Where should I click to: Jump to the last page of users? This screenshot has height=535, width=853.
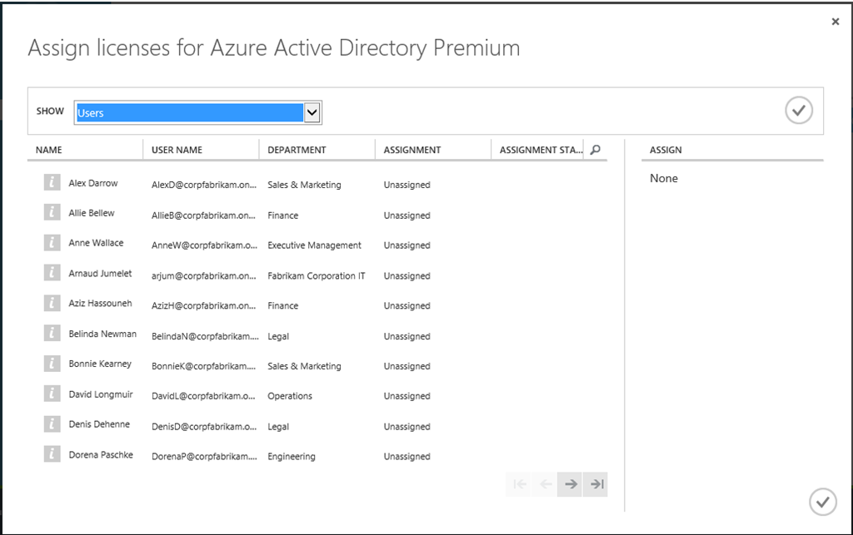(596, 484)
